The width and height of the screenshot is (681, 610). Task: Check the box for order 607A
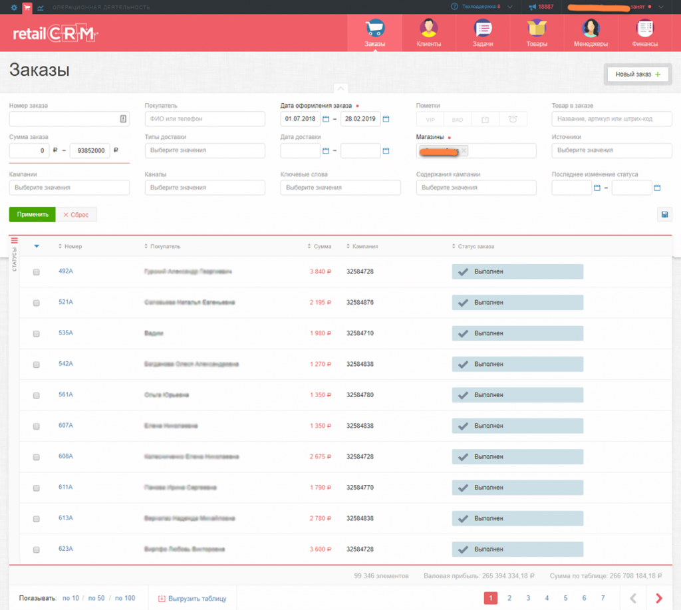[37, 426]
